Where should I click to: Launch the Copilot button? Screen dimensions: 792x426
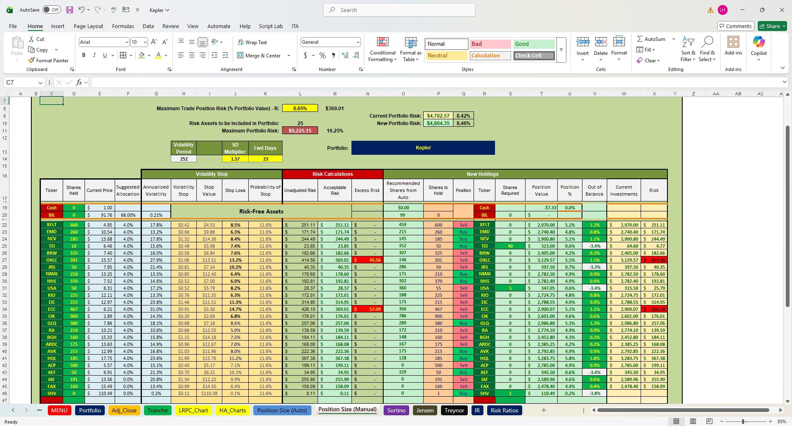(759, 48)
